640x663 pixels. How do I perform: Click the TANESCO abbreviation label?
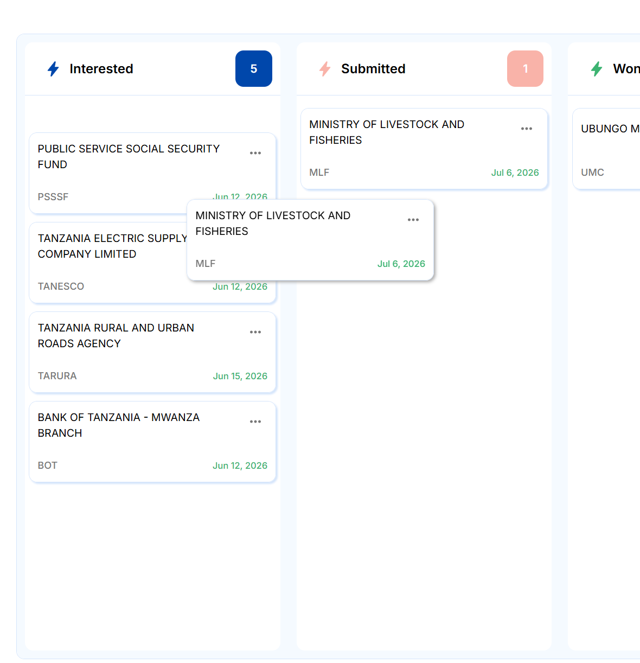61,286
